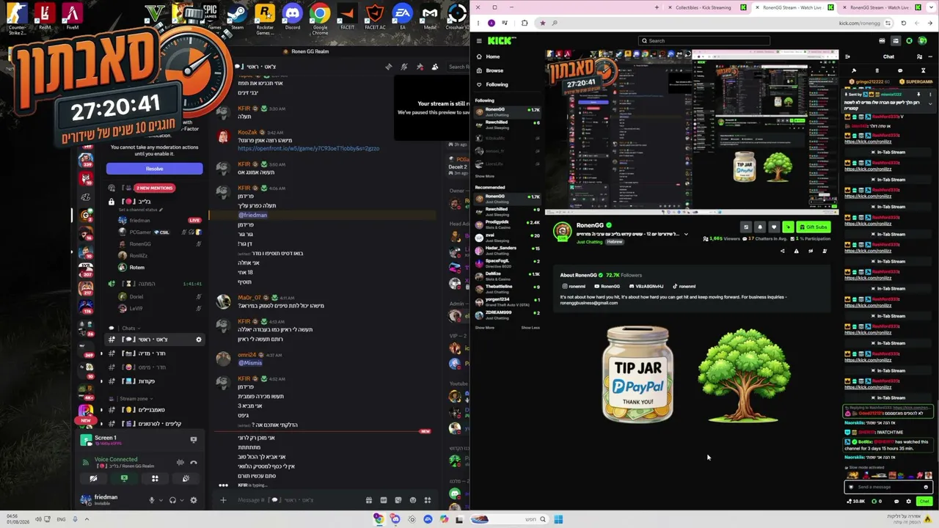Select Prodigyddk in Recommended channels
Viewport: 939px width, 528px height.
tap(508, 224)
